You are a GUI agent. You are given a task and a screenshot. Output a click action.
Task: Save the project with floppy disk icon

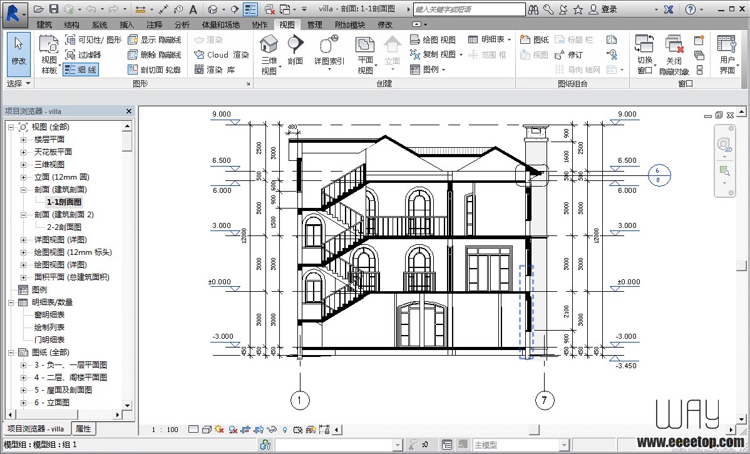point(54,9)
